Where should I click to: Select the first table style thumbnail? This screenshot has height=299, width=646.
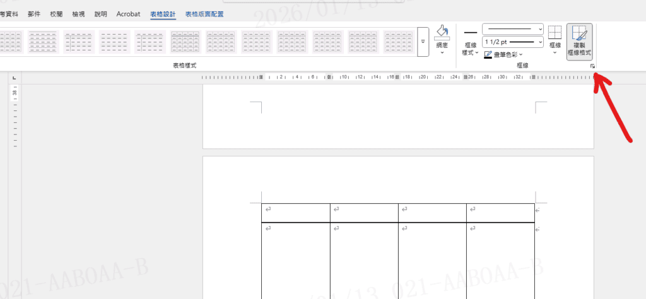[8, 41]
